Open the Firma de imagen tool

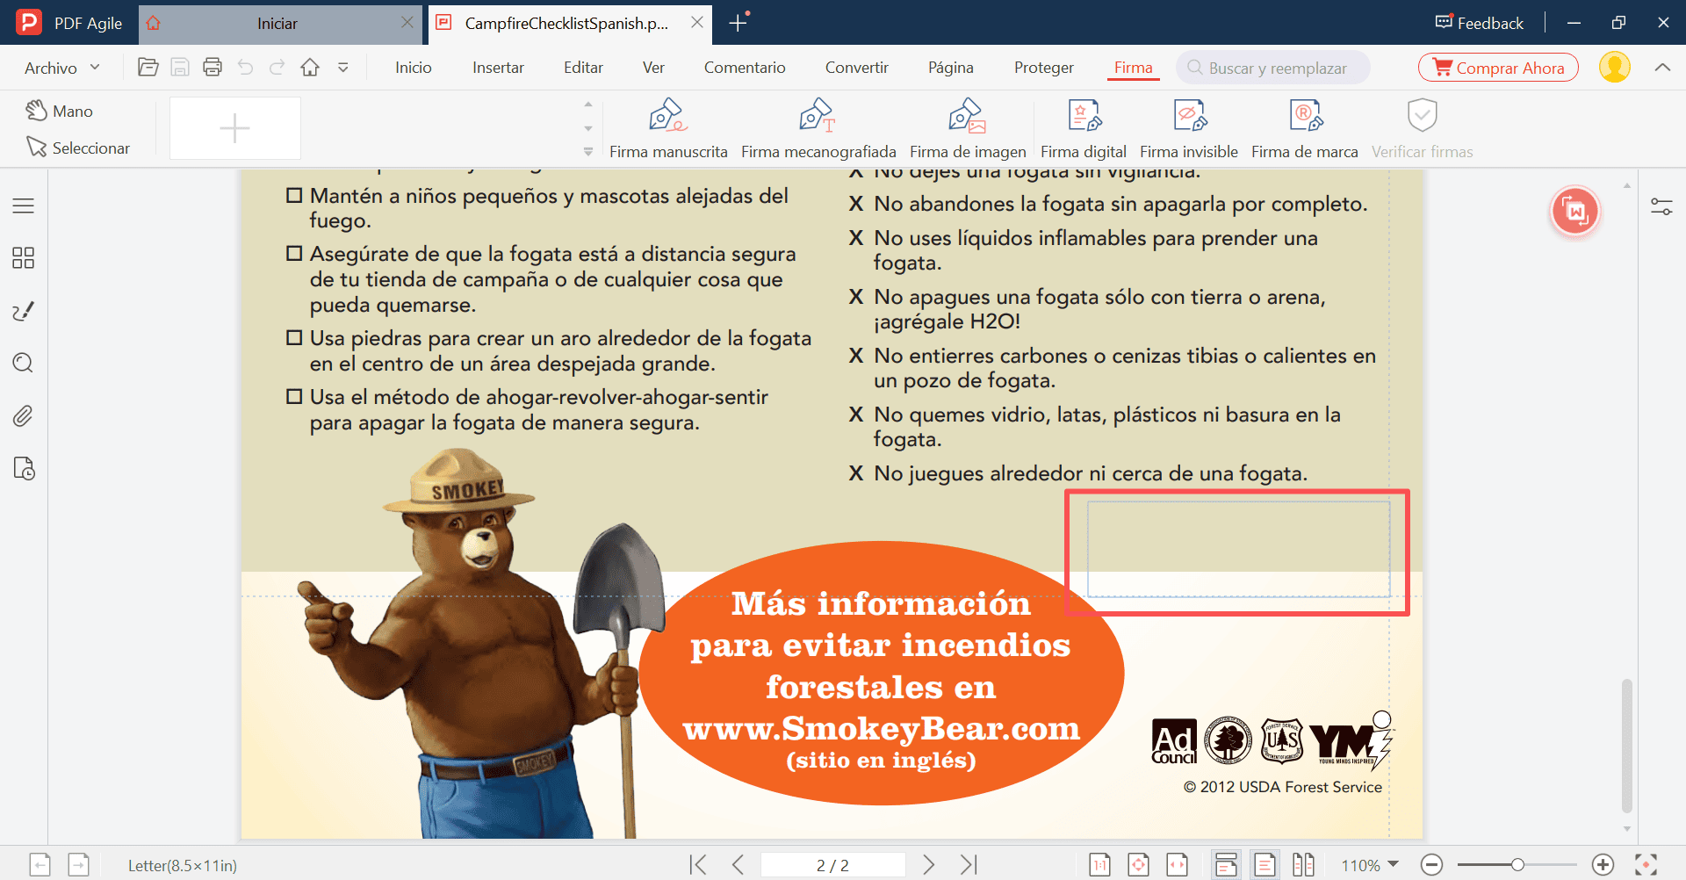pyautogui.click(x=967, y=126)
